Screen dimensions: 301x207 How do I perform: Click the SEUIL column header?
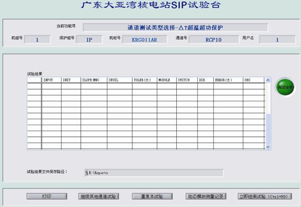click(x=119, y=80)
